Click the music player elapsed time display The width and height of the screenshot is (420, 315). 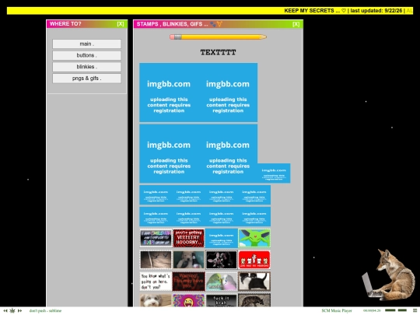pyautogui.click(x=372, y=310)
